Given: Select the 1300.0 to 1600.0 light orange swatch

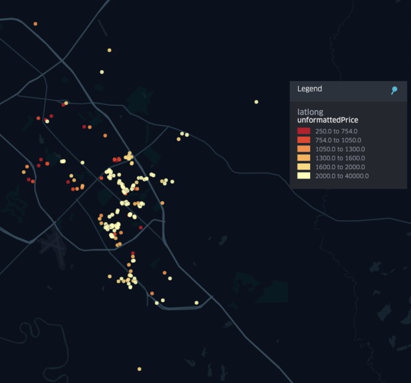Looking at the screenshot, I should pyautogui.click(x=303, y=158).
